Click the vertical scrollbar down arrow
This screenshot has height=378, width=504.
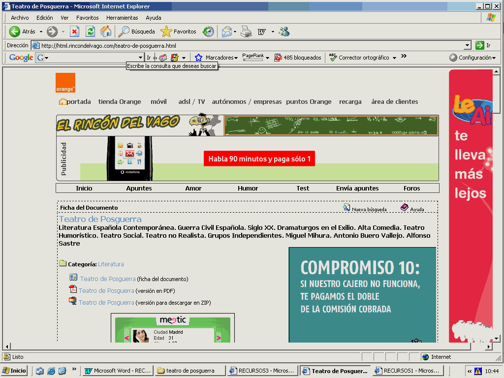(497, 338)
